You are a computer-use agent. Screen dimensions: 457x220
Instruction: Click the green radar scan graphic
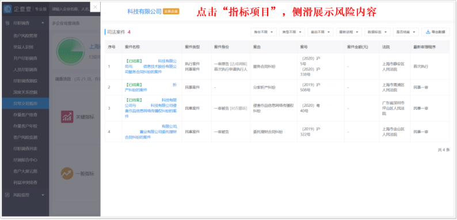pyautogui.click(x=70, y=51)
